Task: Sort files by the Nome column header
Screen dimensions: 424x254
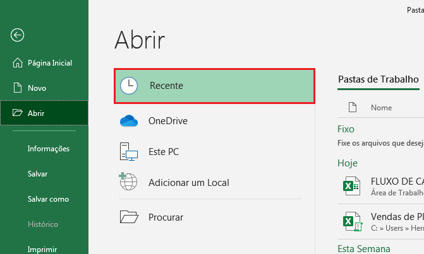Action: 382,108
